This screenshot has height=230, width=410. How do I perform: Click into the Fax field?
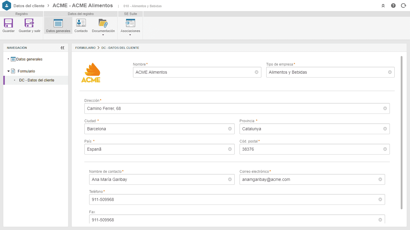click(x=237, y=220)
